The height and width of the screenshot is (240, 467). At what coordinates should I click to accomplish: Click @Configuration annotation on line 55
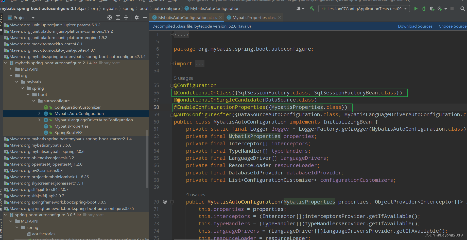tap(195, 85)
